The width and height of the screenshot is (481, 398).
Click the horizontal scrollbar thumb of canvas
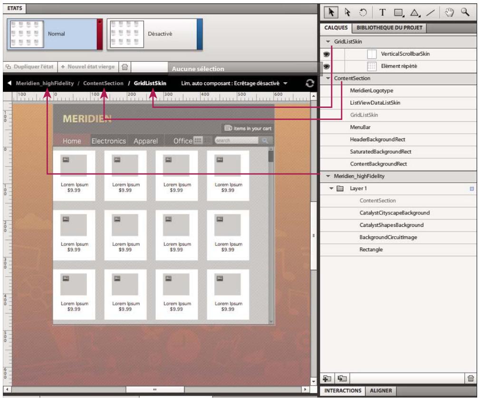coord(155,389)
